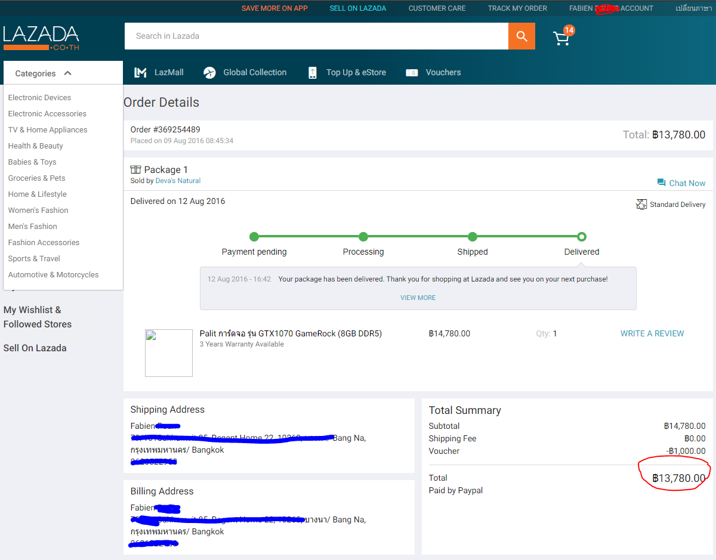The width and height of the screenshot is (716, 560).
Task: Click WRITE A REVIEW link
Action: [x=652, y=333]
